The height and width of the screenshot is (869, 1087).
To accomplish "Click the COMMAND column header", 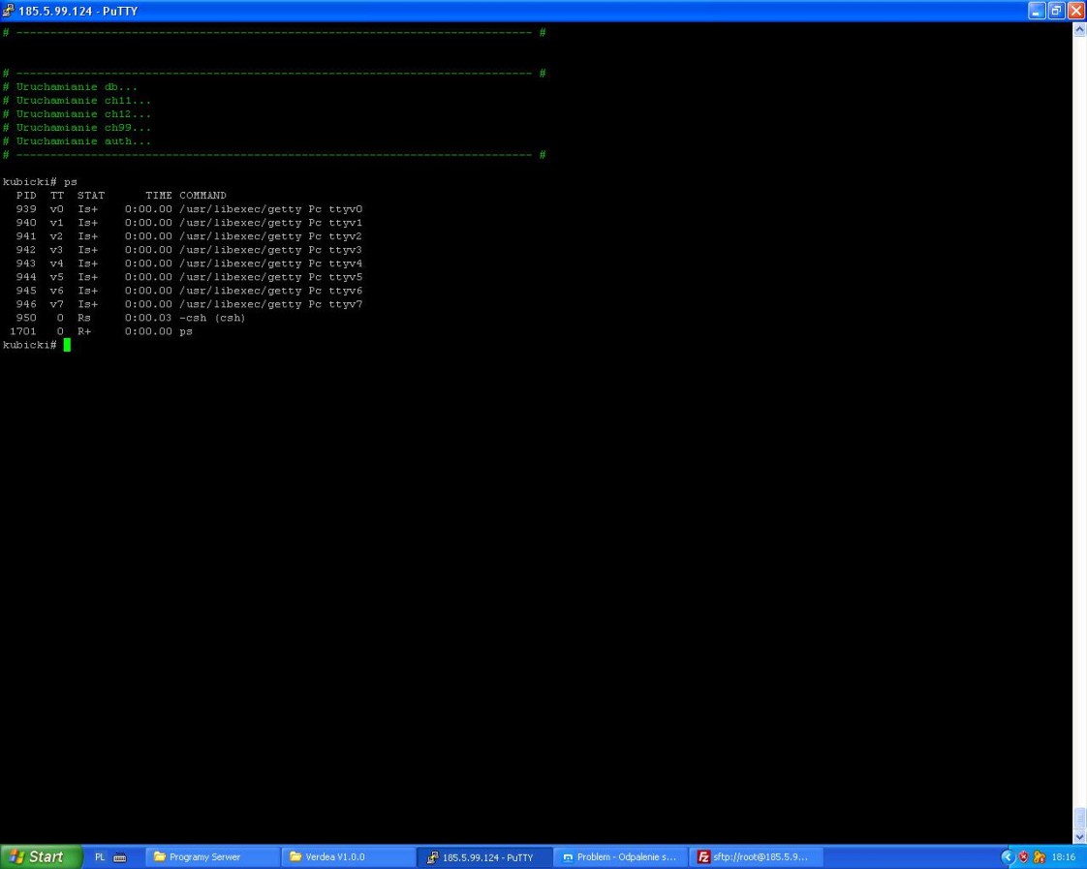I will click(202, 196).
